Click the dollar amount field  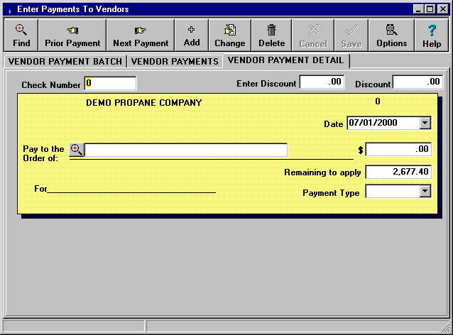pyautogui.click(x=398, y=150)
